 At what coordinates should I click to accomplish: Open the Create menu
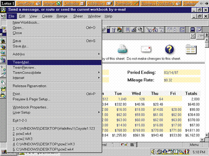pos(47,16)
